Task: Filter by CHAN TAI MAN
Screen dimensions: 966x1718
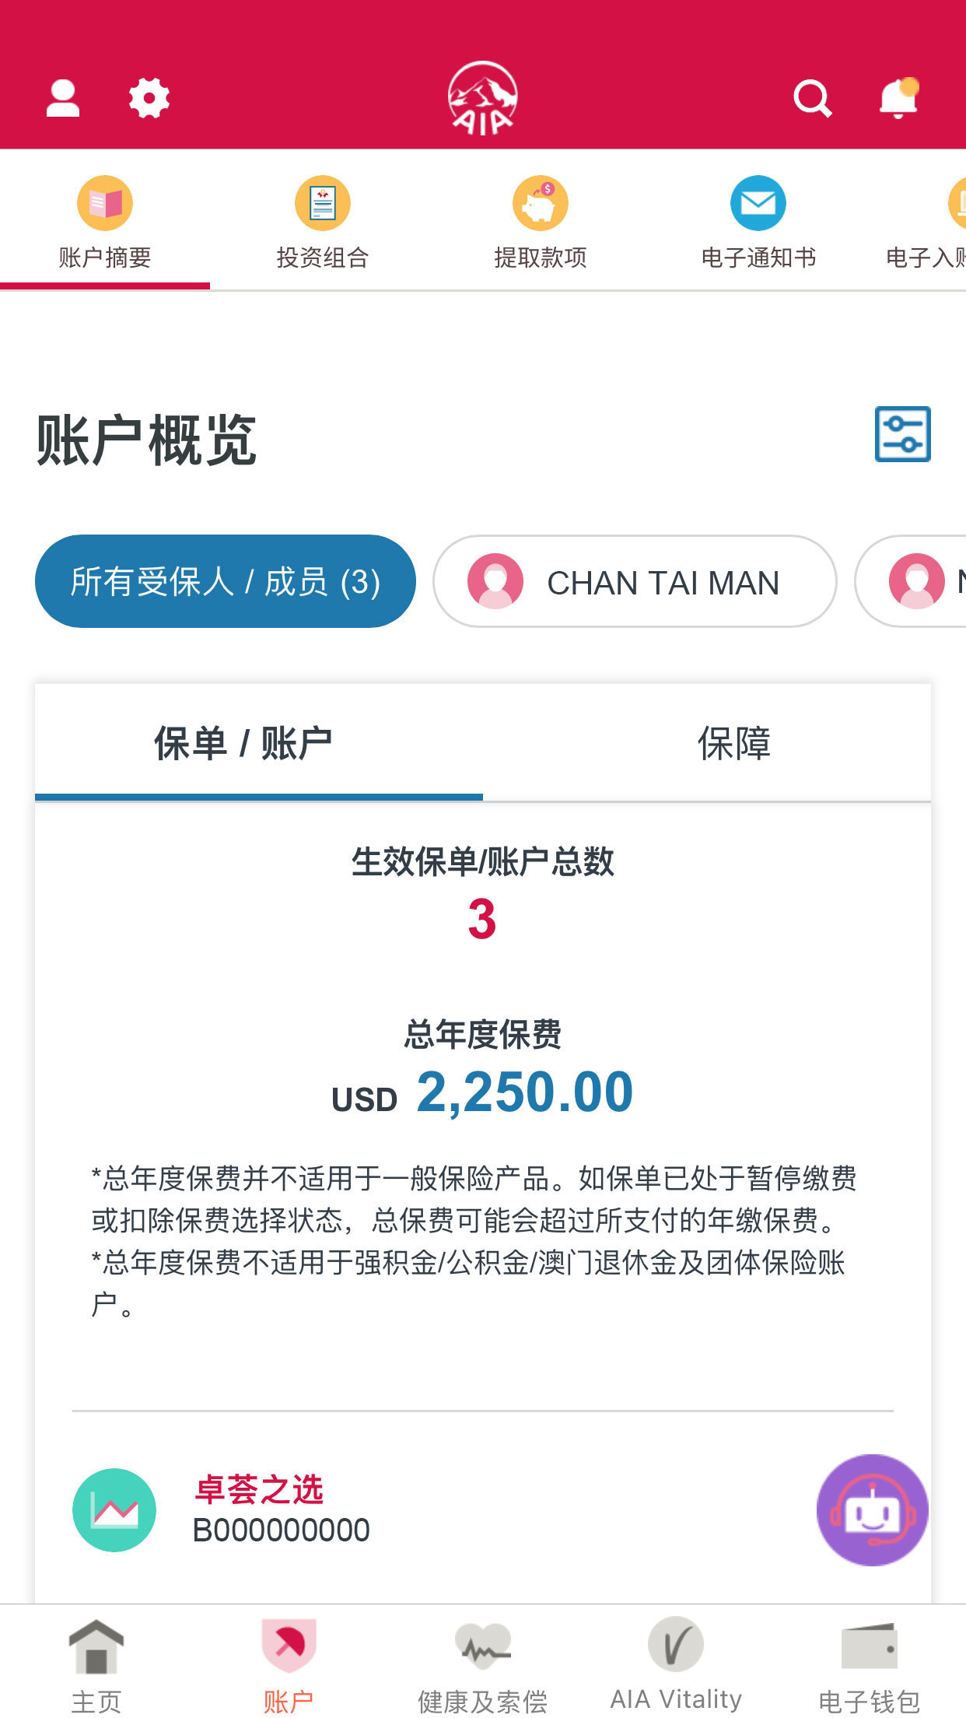Action: (635, 581)
